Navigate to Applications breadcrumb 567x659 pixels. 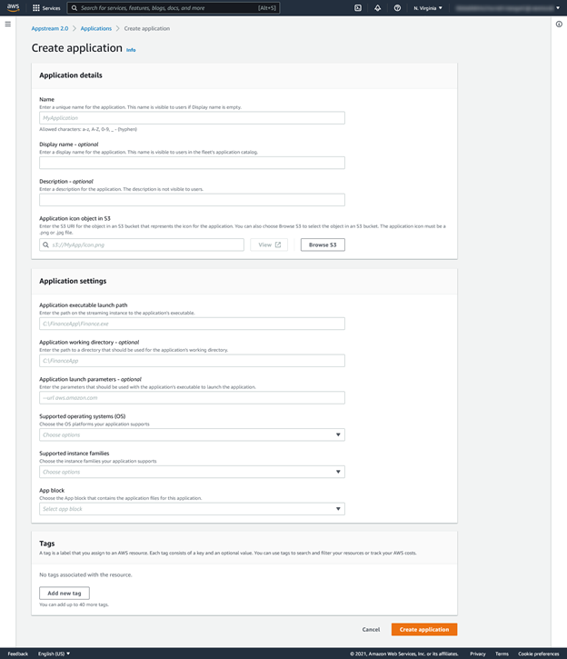96,28
